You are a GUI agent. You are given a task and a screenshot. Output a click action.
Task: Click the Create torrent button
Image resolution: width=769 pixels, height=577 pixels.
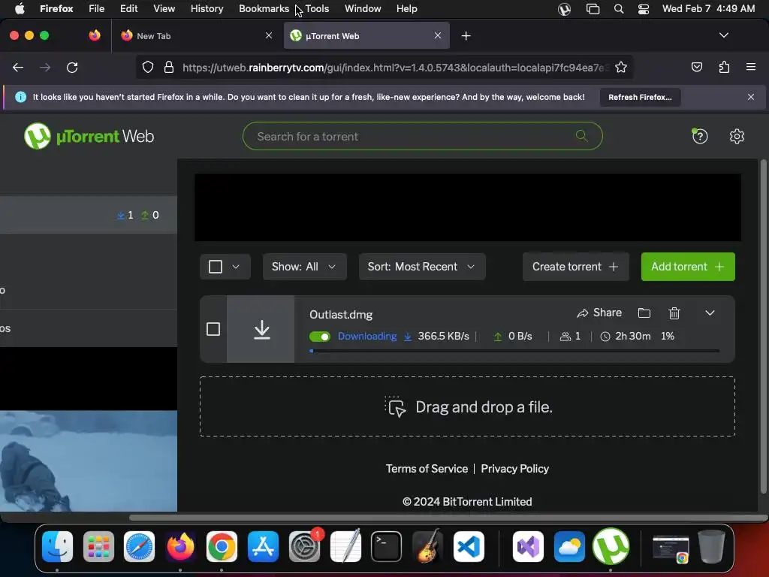[575, 267]
